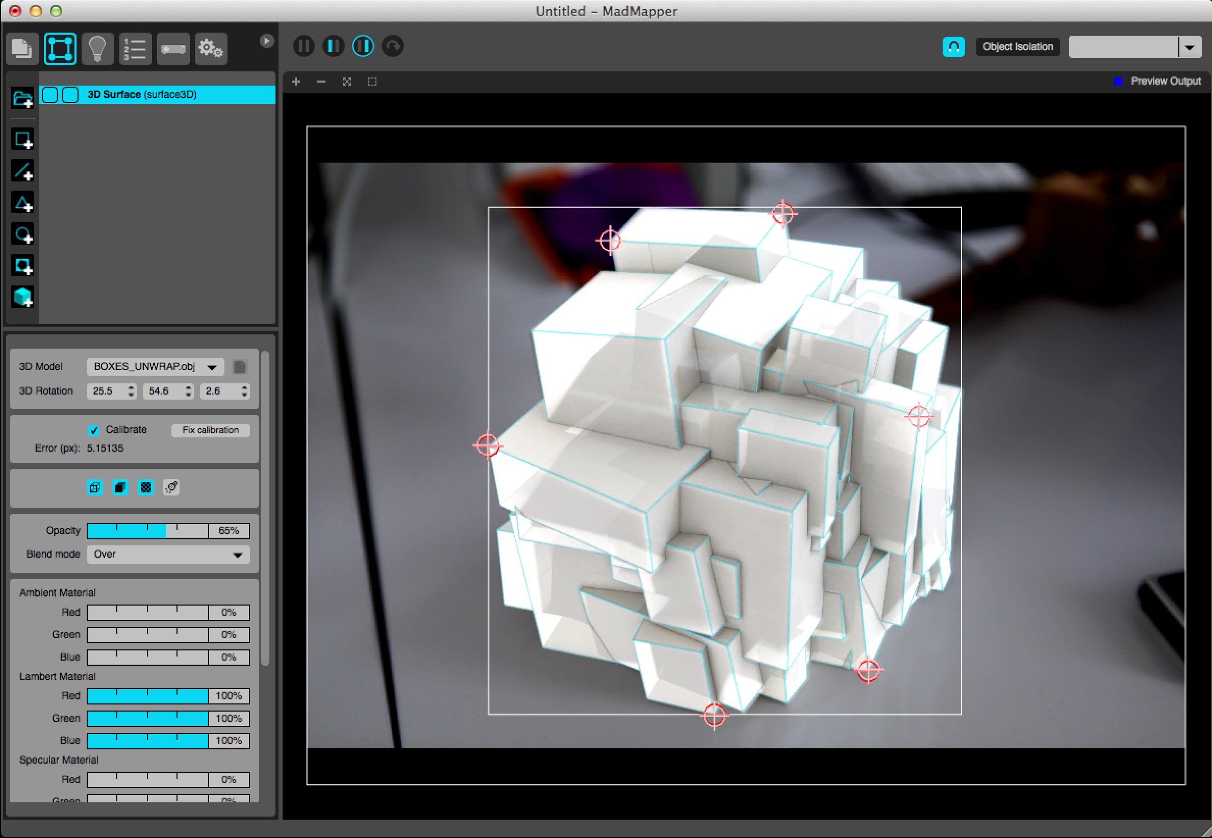
Task: Add a new triangle surface
Action: click(x=22, y=203)
